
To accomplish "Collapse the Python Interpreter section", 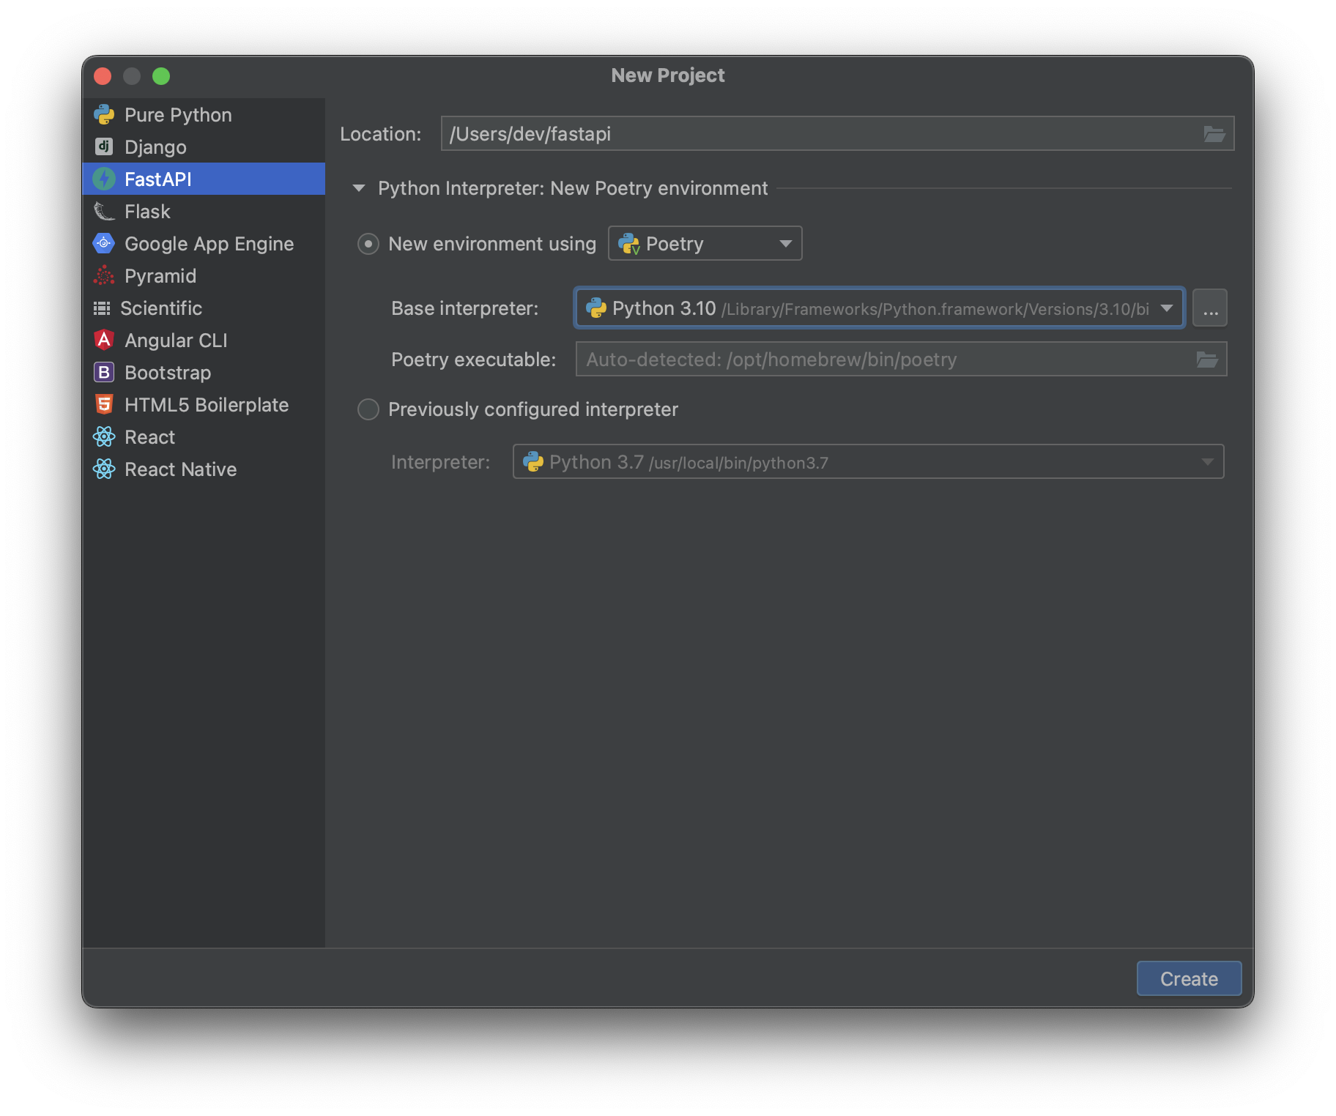I will click(x=359, y=188).
